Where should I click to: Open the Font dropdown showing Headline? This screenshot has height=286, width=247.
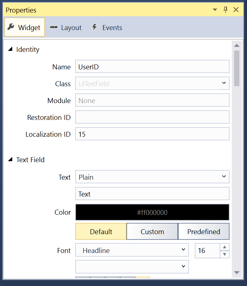(x=182, y=250)
